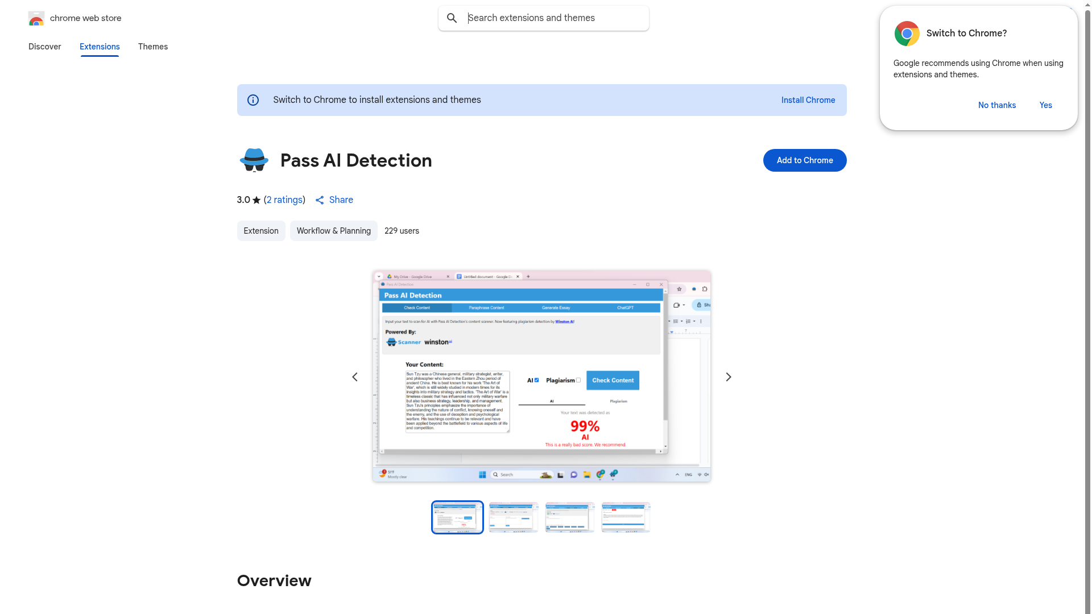Select the fourth screenshot thumbnail
The height and width of the screenshot is (614, 1092).
coord(626,517)
